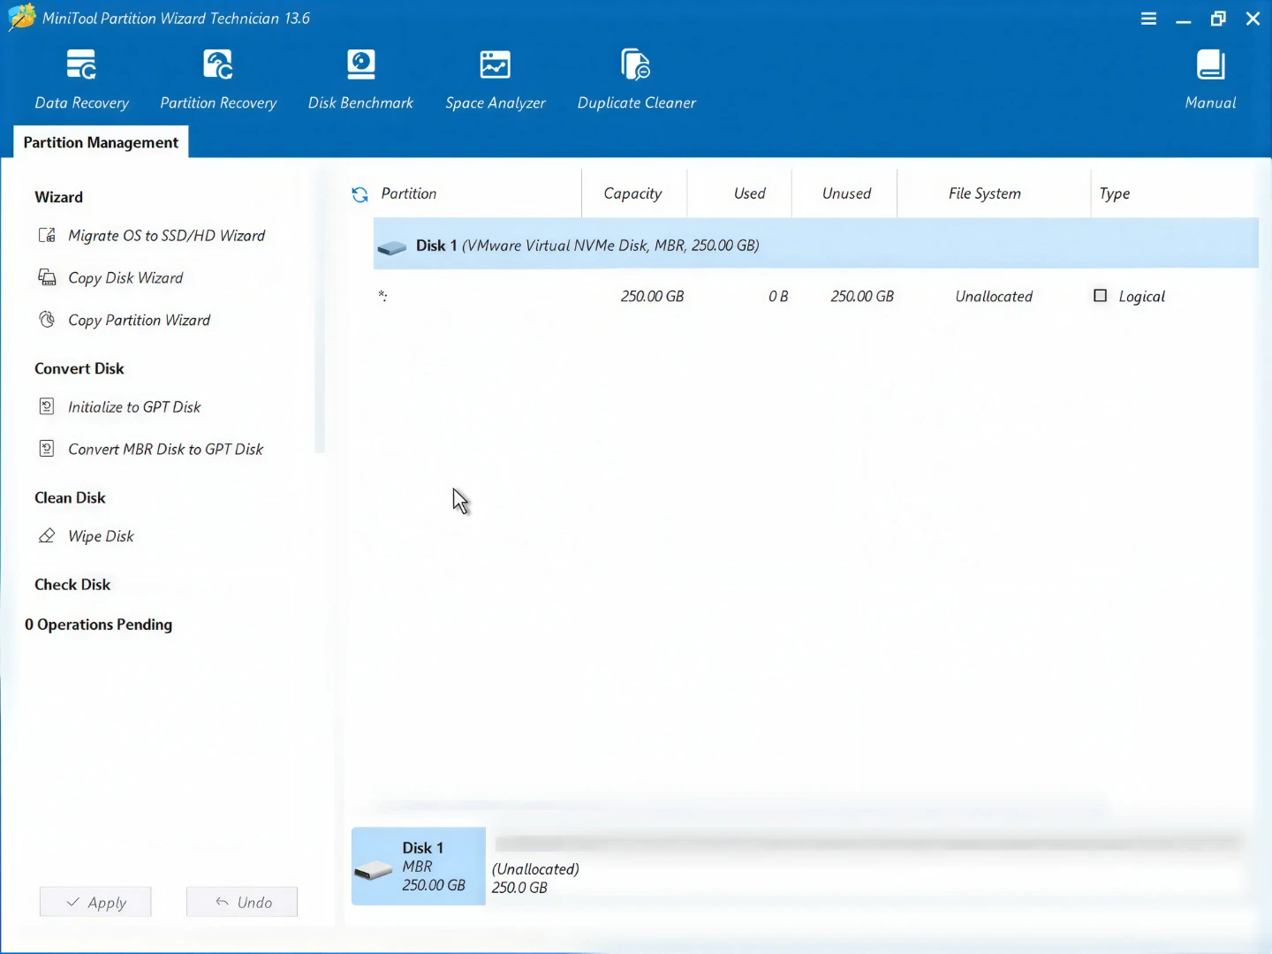Sort by the Used column header
1272x954 pixels.
[749, 193]
